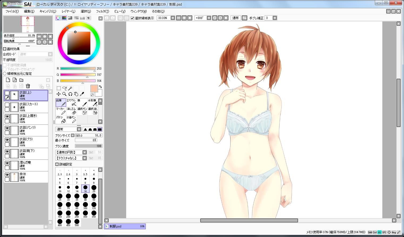Image resolution: width=404 pixels, height=237 pixels.
Task: Open rotation angle +000° dropdown
Action: point(209,18)
